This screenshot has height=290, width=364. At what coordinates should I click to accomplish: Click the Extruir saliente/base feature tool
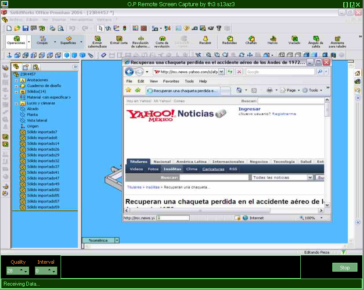97,42
